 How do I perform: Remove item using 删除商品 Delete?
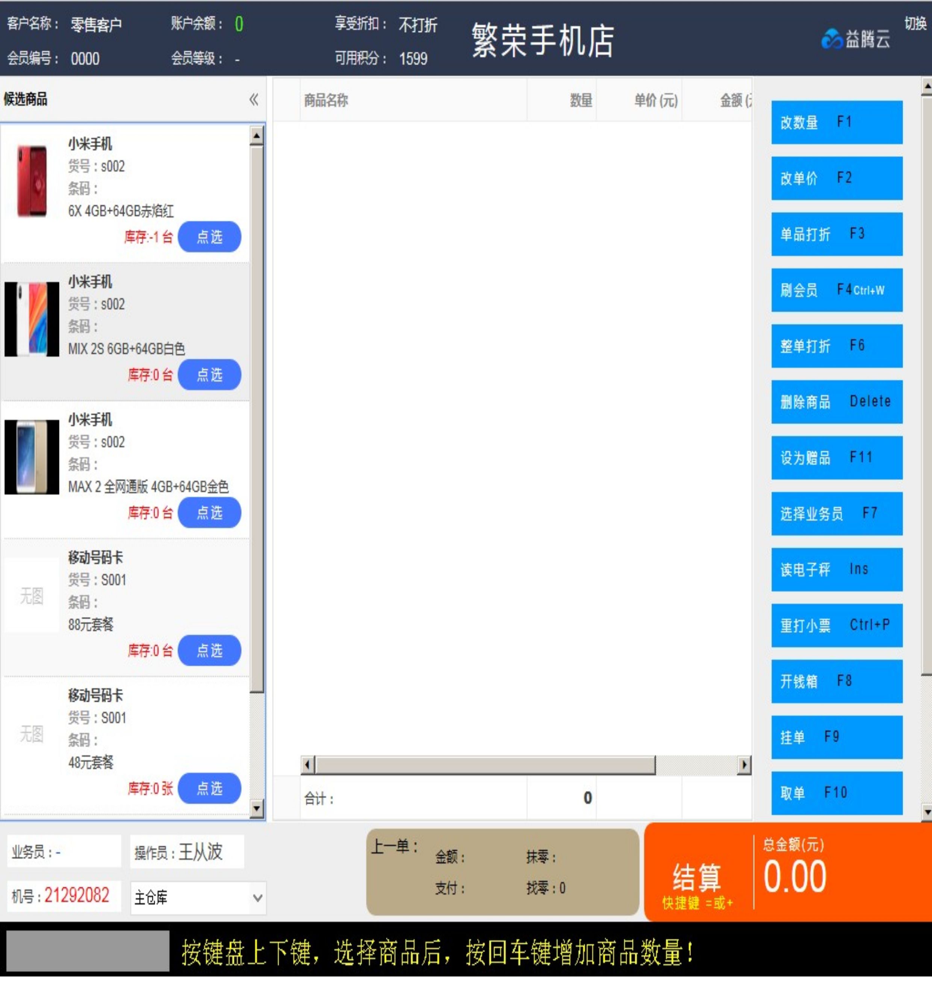pyautogui.click(x=837, y=402)
